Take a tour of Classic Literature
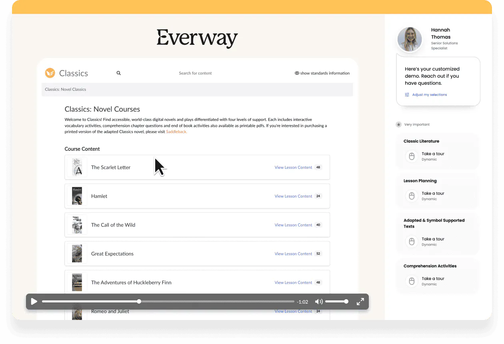The width and height of the screenshot is (504, 344). point(433,154)
